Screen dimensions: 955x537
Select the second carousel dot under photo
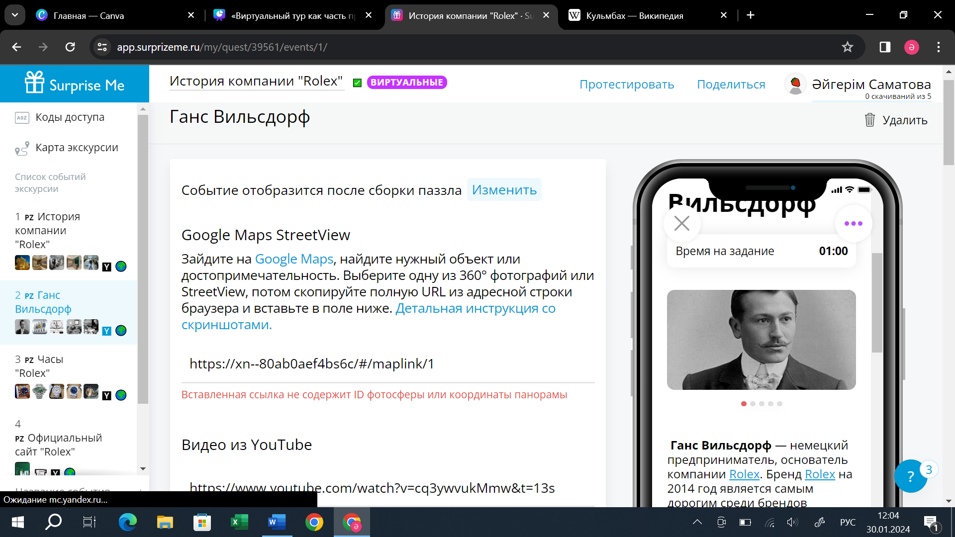coord(753,404)
